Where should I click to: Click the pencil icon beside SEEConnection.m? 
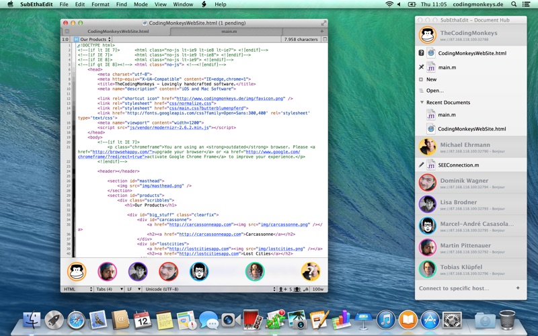(422, 165)
